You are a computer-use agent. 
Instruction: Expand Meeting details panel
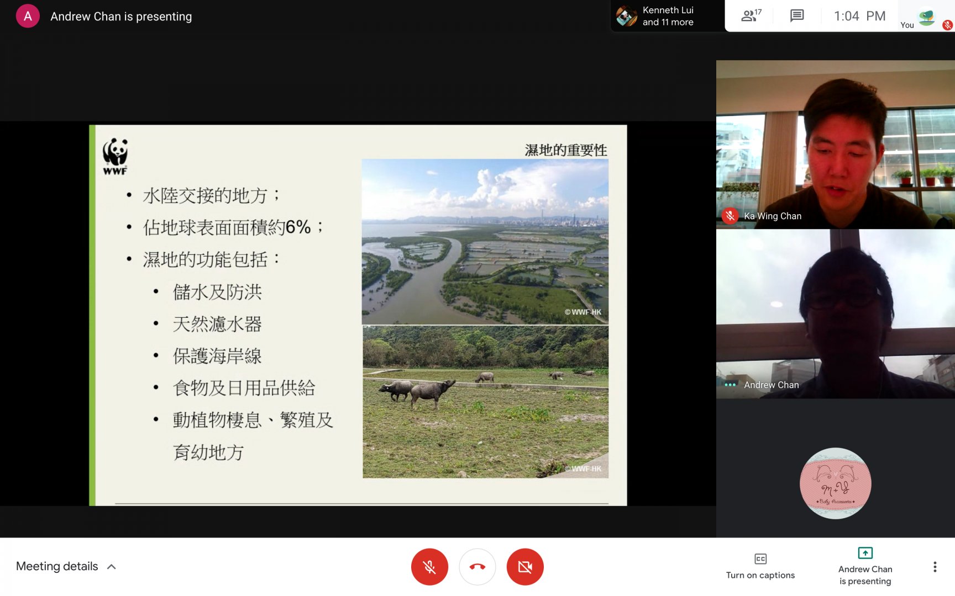tap(57, 566)
